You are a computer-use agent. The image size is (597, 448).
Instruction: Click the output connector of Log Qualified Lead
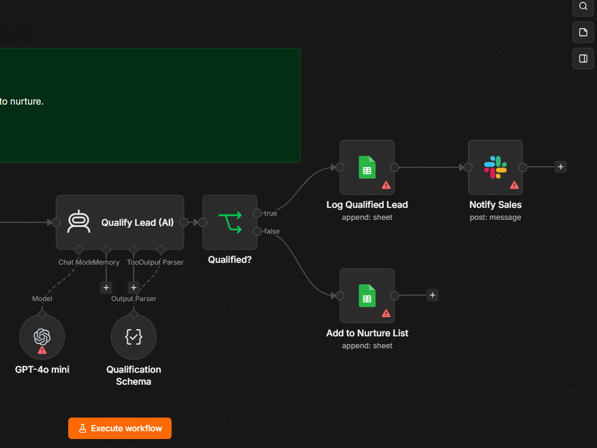395,167
